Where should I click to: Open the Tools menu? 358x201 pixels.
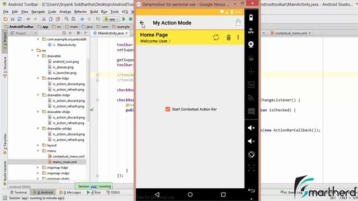114,12
